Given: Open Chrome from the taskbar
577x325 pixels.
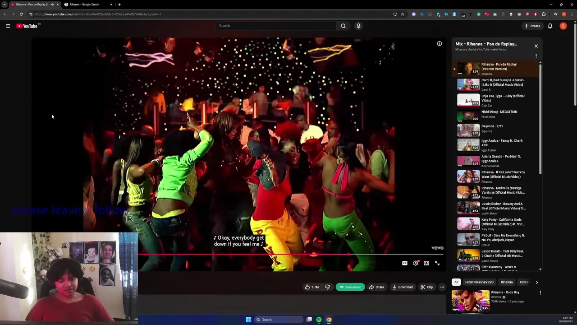Looking at the screenshot, I should tap(329, 320).
